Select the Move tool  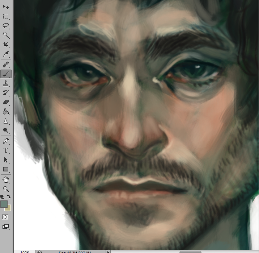[x=6, y=7]
